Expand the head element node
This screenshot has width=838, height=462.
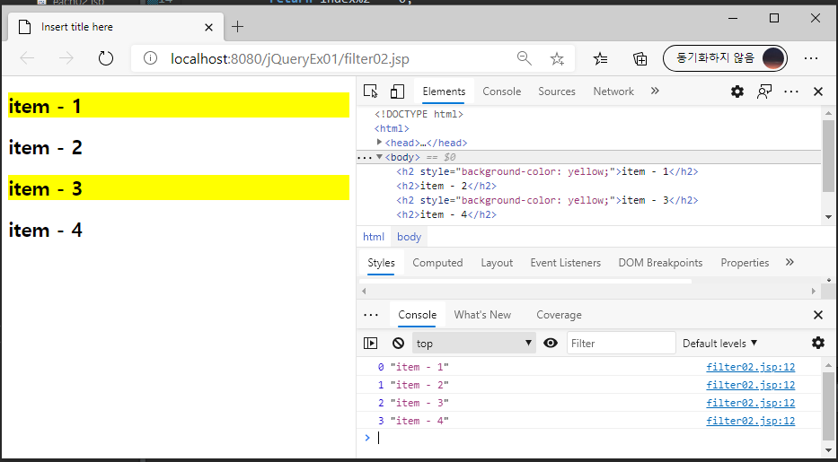click(x=379, y=143)
